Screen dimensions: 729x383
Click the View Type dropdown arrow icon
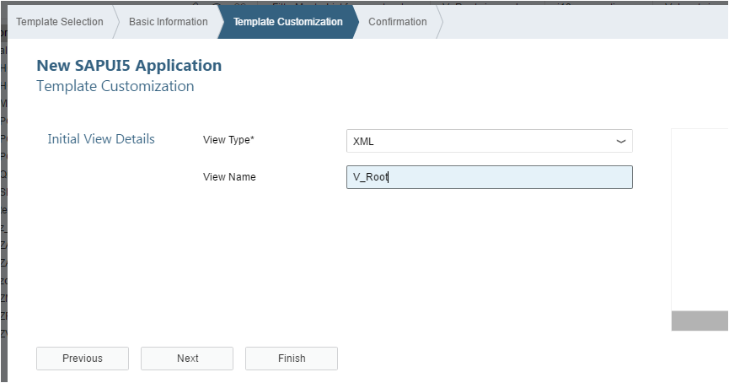pyautogui.click(x=620, y=142)
